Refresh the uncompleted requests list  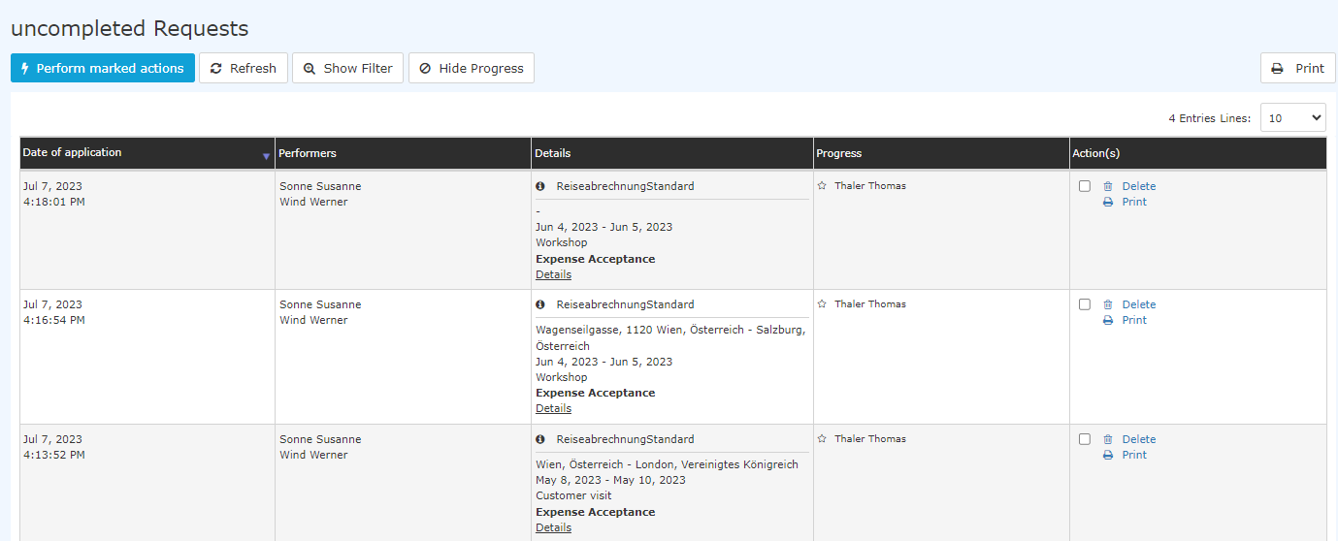[x=244, y=68]
